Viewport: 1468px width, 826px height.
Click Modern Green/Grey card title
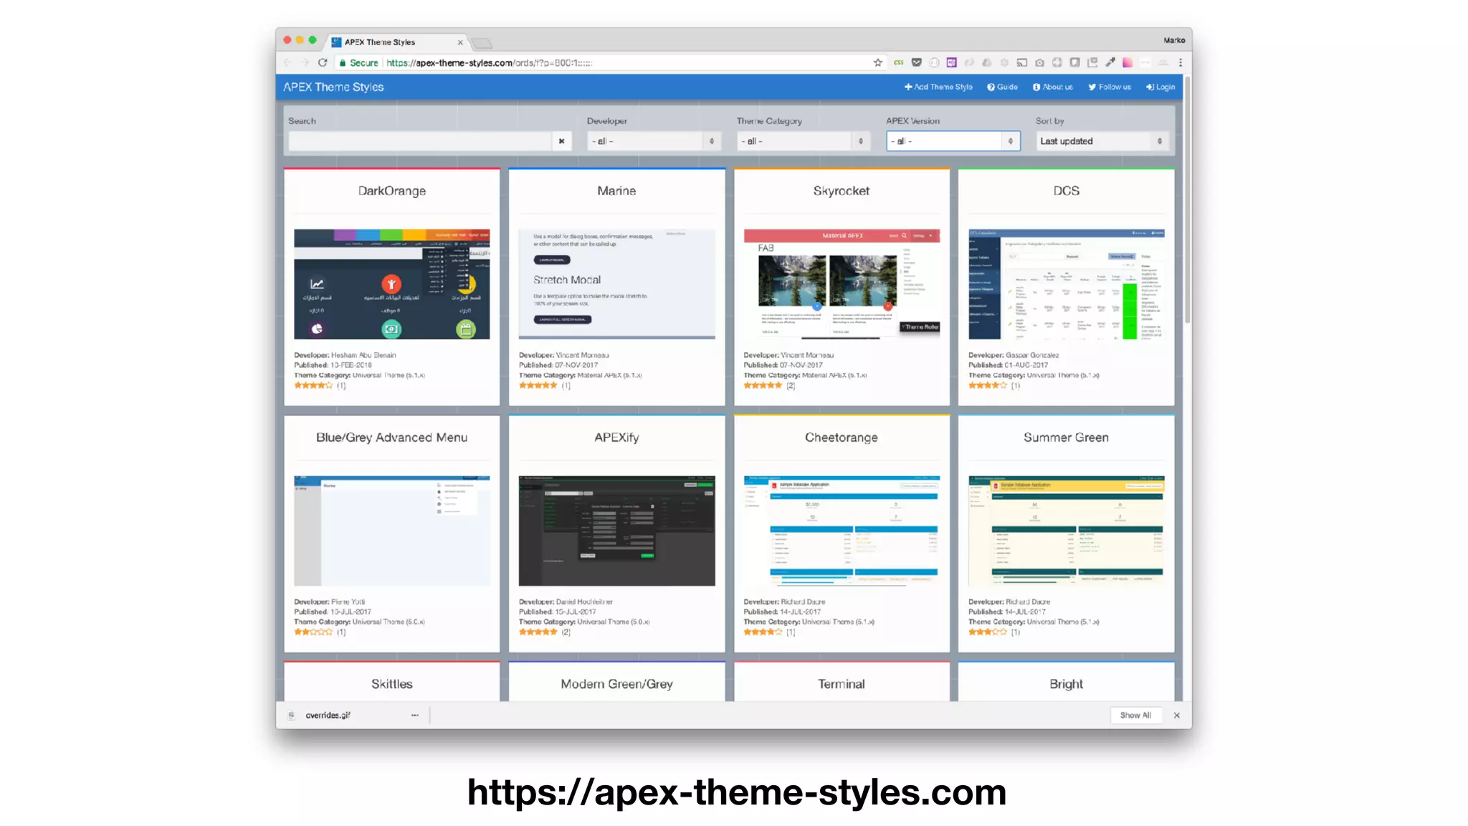pyautogui.click(x=616, y=684)
